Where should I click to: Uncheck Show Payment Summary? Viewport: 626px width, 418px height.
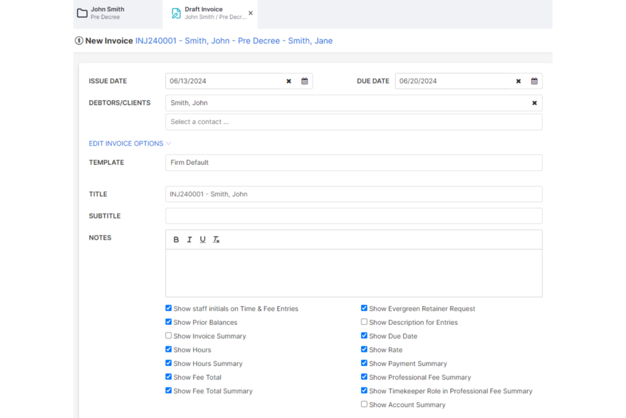(x=364, y=363)
